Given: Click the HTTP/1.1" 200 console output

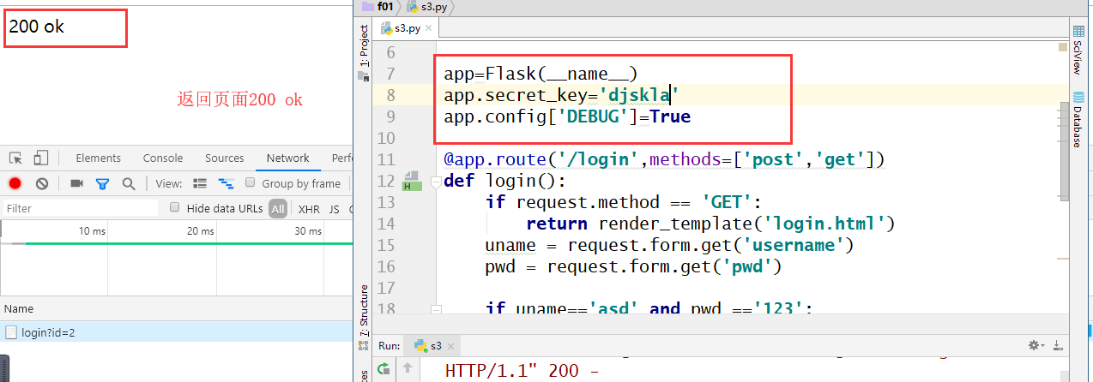Looking at the screenshot, I should [x=520, y=372].
